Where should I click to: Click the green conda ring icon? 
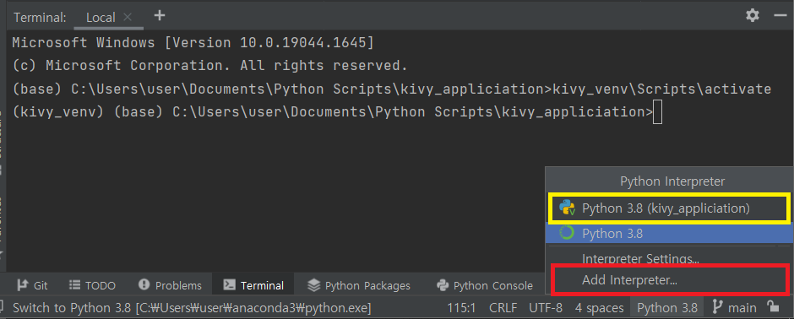[x=566, y=233]
